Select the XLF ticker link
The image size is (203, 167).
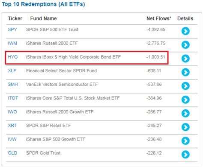tap(12, 70)
